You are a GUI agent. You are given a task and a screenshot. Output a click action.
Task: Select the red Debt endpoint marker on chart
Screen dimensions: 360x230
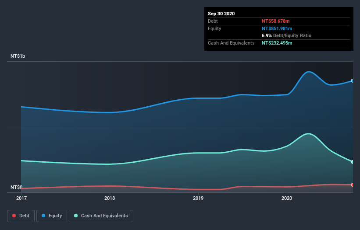point(353,185)
